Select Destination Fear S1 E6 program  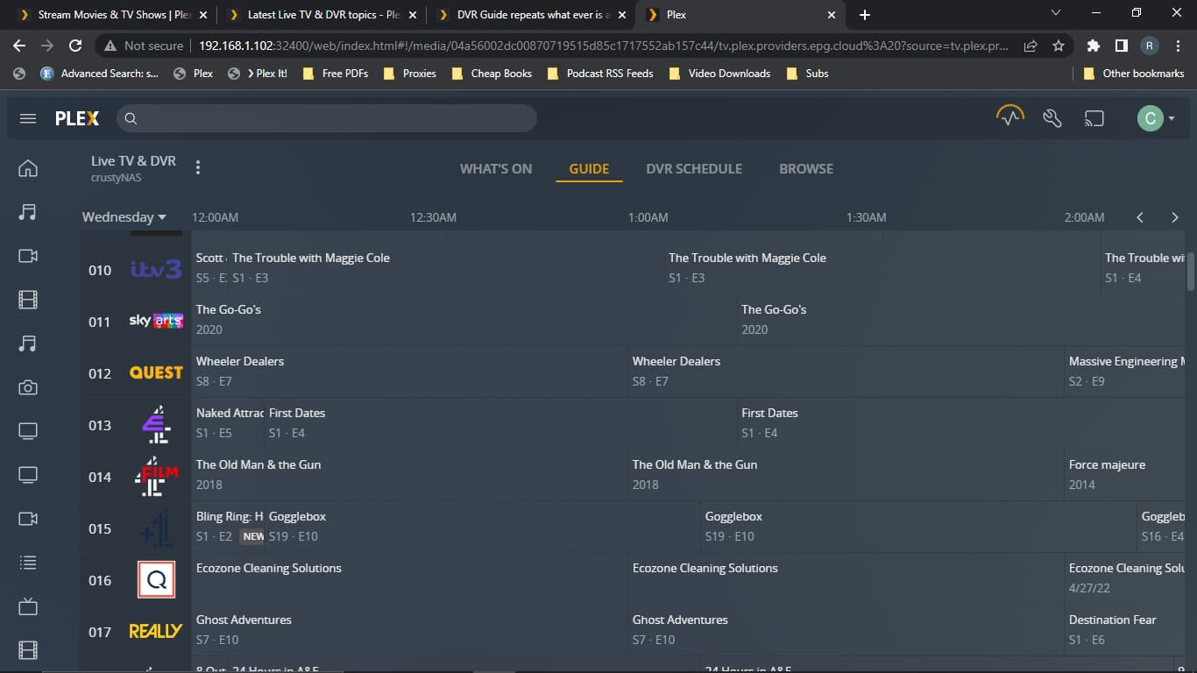[1125, 629]
